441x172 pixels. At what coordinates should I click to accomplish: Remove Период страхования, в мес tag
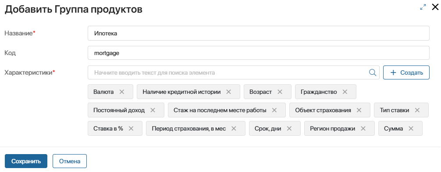pyautogui.click(x=234, y=129)
